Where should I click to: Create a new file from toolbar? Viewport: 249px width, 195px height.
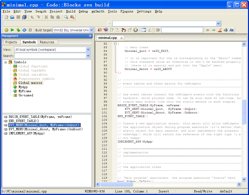6,17
